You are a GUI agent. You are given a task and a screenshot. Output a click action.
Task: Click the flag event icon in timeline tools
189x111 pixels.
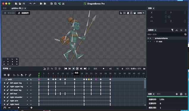click(x=26, y=75)
